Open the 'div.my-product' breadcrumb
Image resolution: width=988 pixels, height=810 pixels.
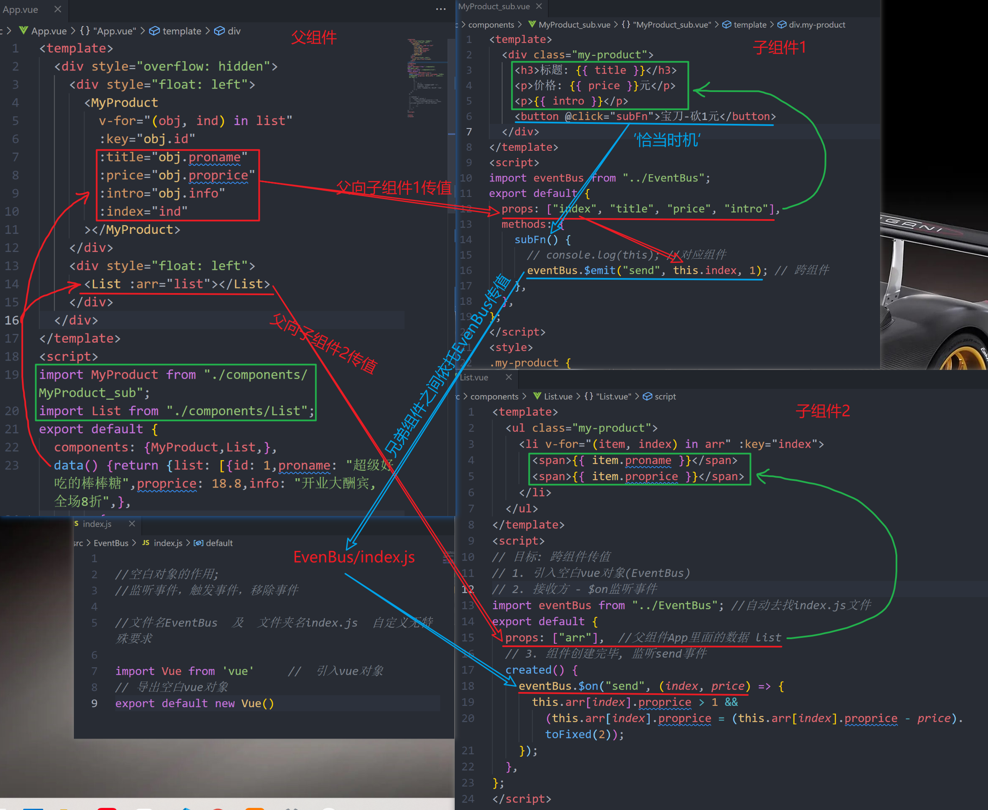tap(817, 25)
